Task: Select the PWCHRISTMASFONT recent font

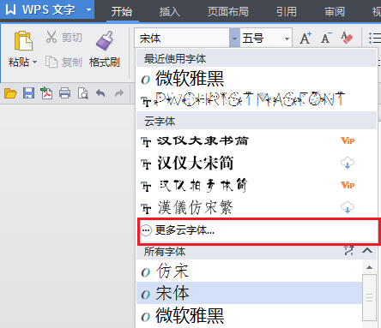Action: click(x=257, y=100)
